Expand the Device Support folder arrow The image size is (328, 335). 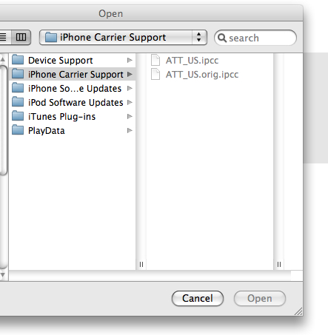tap(130, 60)
